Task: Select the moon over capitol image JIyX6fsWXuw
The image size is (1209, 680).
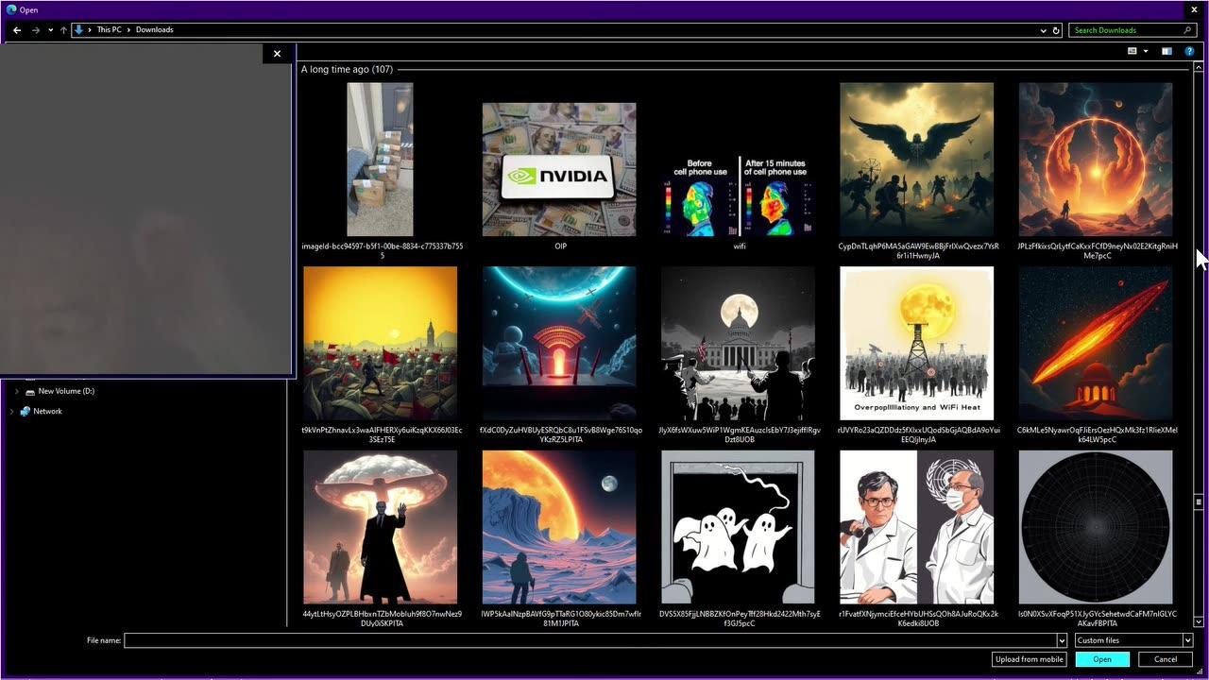Action: [x=739, y=343]
